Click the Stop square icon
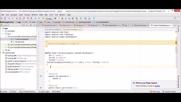Image resolution: width=181 pixels, height=102 pixels. [73, 18]
